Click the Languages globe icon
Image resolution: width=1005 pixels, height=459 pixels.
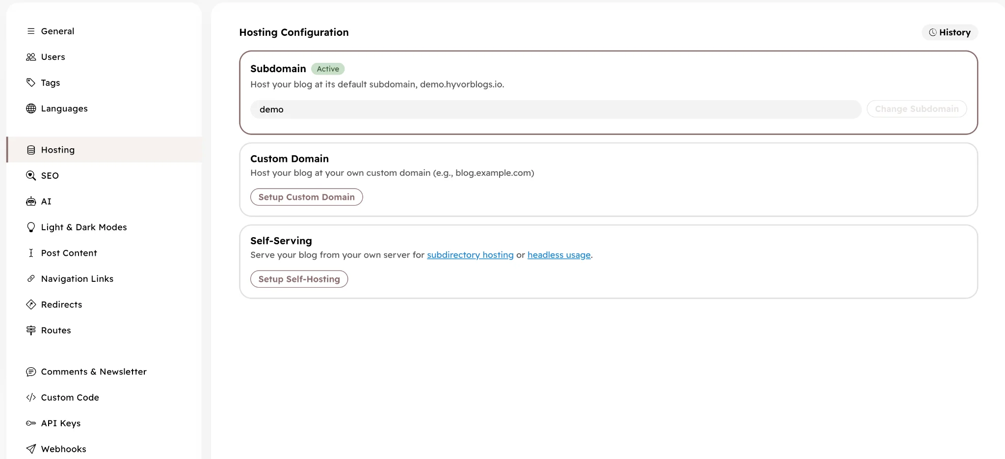click(31, 108)
